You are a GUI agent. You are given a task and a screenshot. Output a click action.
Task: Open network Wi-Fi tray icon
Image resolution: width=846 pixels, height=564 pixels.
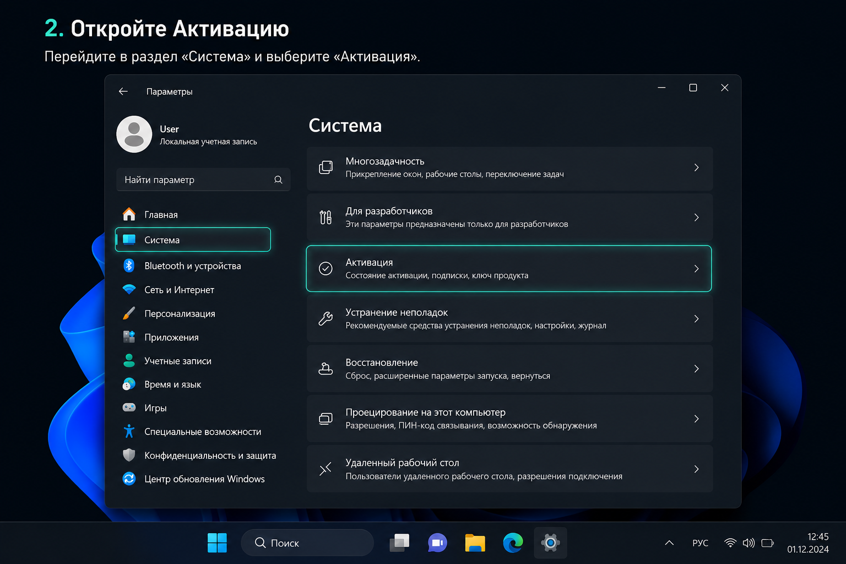point(730,543)
